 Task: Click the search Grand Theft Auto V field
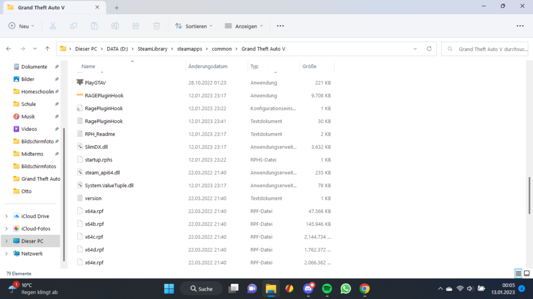(484, 49)
